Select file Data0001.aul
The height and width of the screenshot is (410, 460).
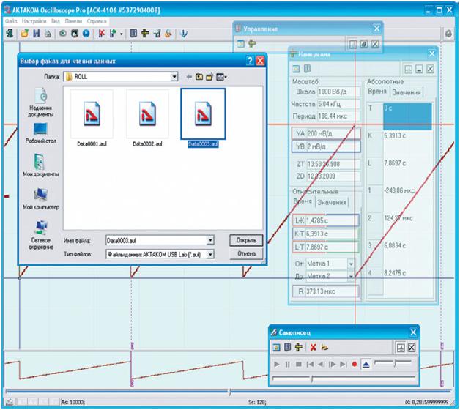pos(92,118)
